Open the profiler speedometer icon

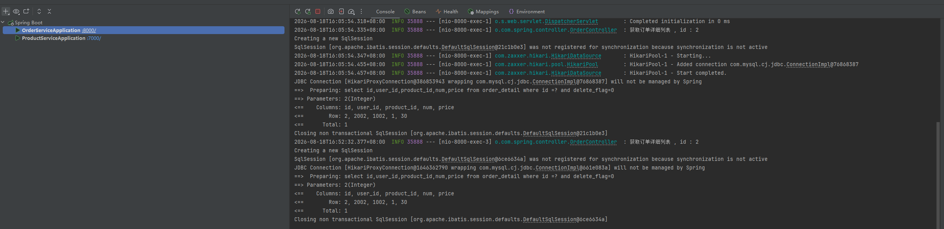(x=352, y=11)
